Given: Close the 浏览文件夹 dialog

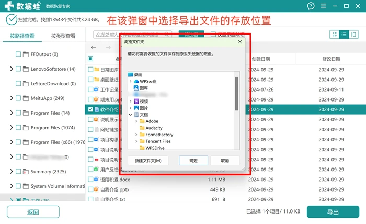Looking at the screenshot, I should (239, 42).
